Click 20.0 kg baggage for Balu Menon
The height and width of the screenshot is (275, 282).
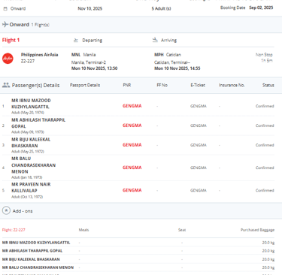point(268,267)
